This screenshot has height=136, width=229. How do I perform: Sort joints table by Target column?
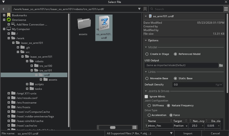coord(178,121)
